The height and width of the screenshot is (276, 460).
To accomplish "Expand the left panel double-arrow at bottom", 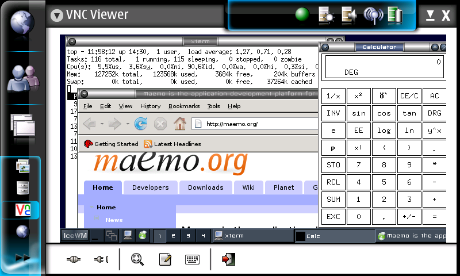I will click(x=22, y=258).
